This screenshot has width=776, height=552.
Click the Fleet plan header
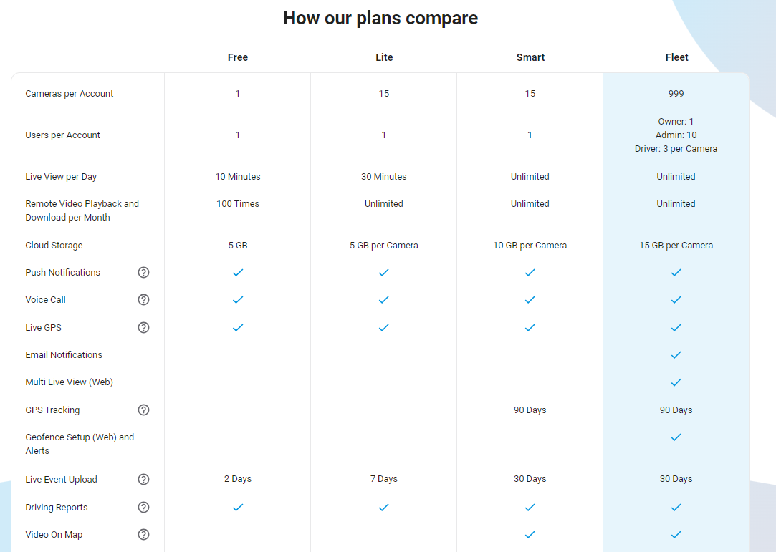pos(676,57)
